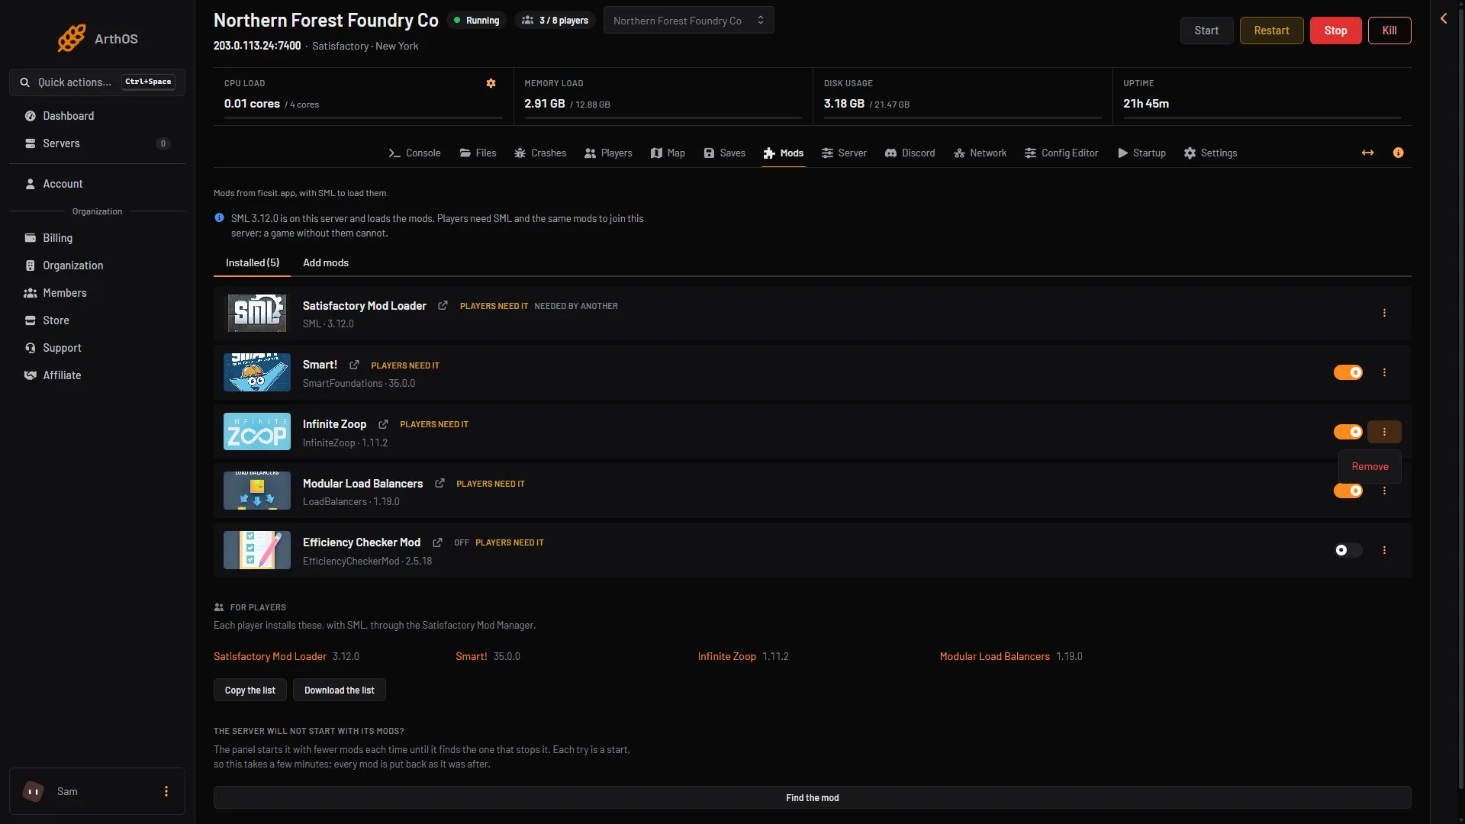The width and height of the screenshot is (1465, 824).
Task: Click the Kill button
Action: [1389, 31]
